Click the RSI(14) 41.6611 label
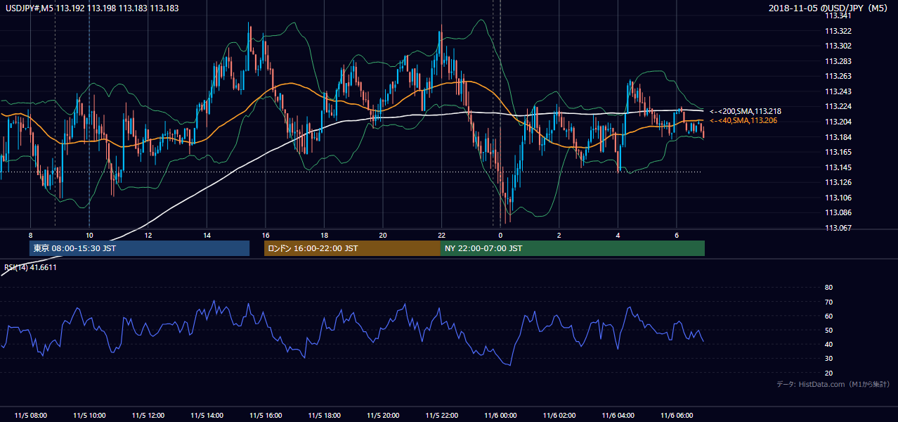The height and width of the screenshot is (422, 898). click(x=31, y=267)
